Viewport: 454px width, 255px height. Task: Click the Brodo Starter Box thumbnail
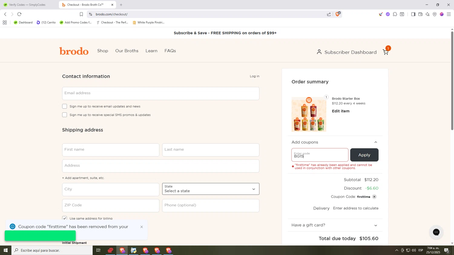(309, 114)
